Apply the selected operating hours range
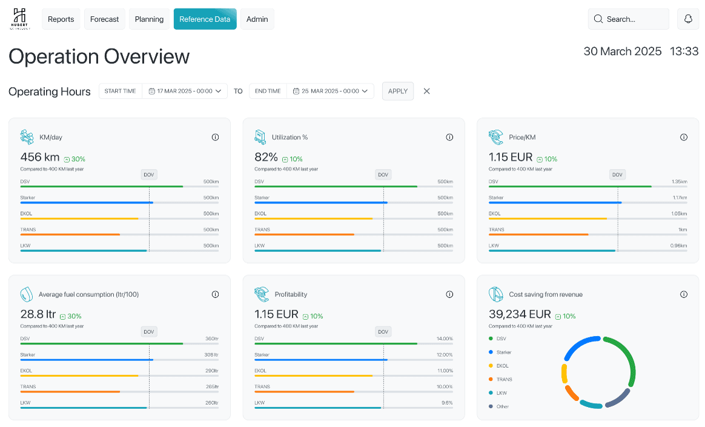Screen dimensions: 705x427 pyautogui.click(x=398, y=91)
